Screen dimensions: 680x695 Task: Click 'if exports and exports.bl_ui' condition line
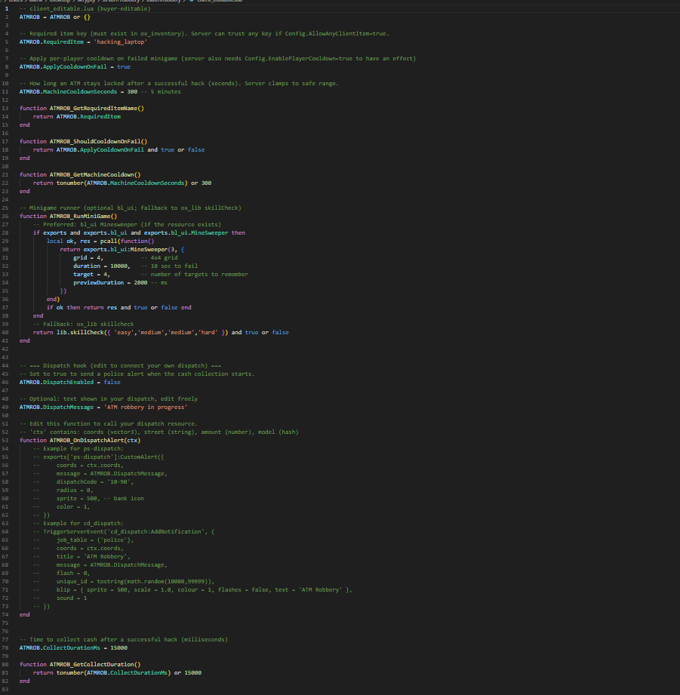(x=139, y=232)
